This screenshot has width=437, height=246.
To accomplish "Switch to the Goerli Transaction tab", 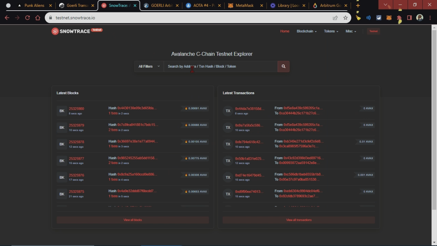I will click(x=77, y=5).
